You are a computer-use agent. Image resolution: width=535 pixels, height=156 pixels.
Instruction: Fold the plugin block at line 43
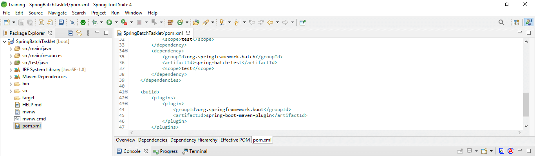pos(127,104)
